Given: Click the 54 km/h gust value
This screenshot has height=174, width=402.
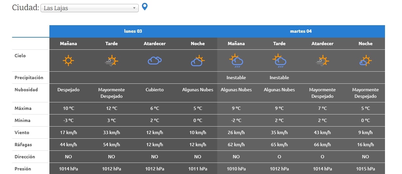Looking at the screenshot, I should [112, 145].
